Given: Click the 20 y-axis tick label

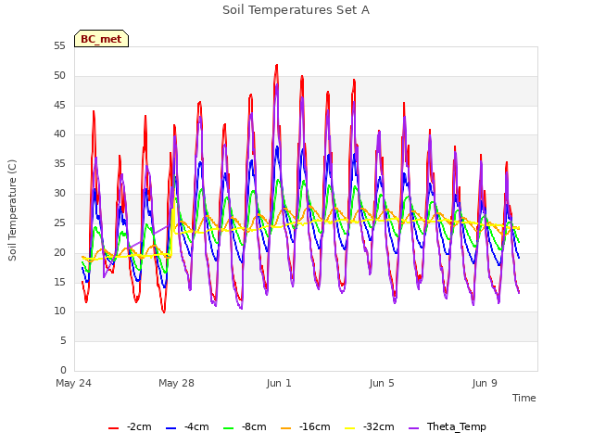Looking at the screenshot, I should point(59,252).
